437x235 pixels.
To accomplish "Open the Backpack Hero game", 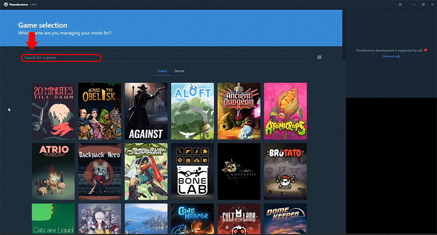I will pyautogui.click(x=100, y=171).
